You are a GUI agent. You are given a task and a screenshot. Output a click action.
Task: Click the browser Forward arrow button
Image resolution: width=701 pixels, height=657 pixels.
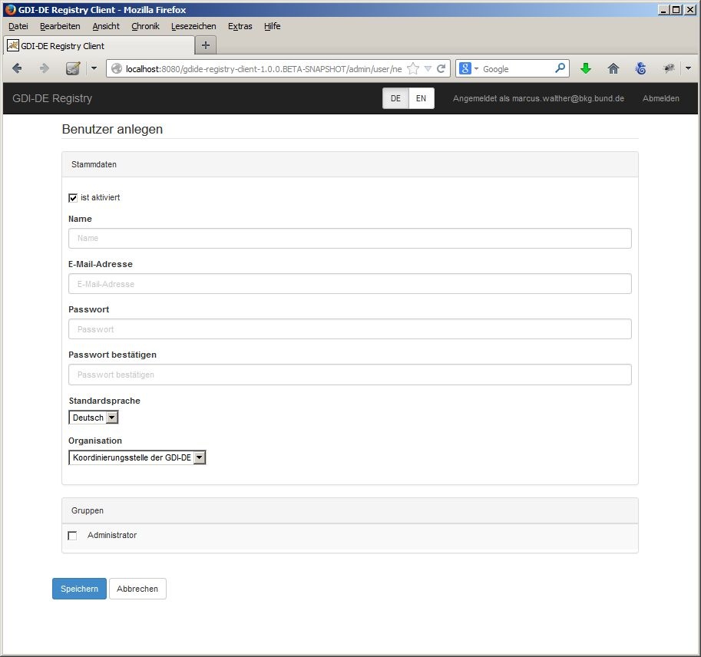tap(44, 68)
